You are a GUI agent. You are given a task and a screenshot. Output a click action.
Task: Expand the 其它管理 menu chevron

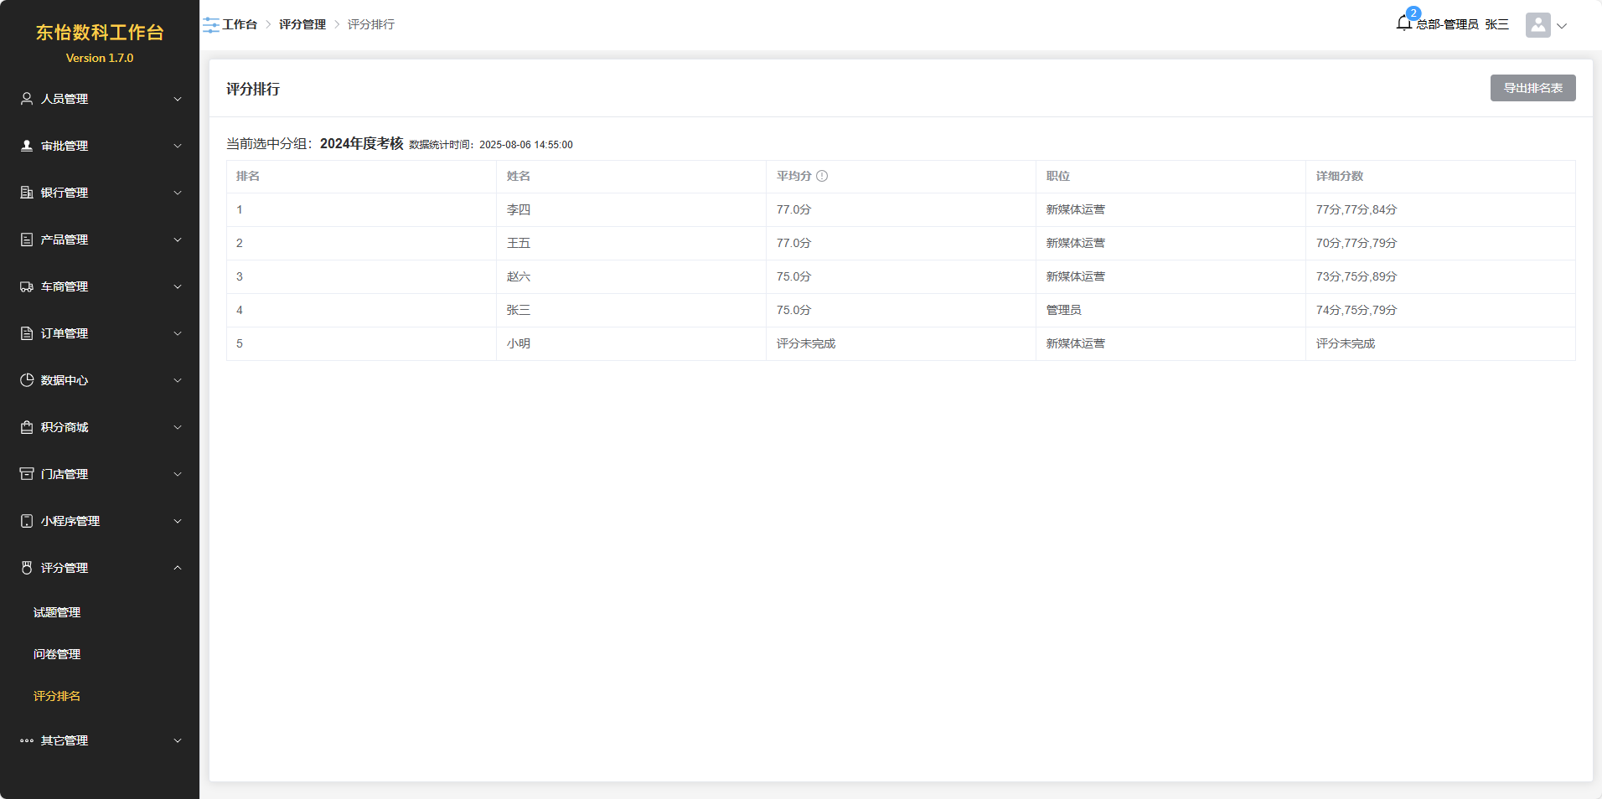178,740
